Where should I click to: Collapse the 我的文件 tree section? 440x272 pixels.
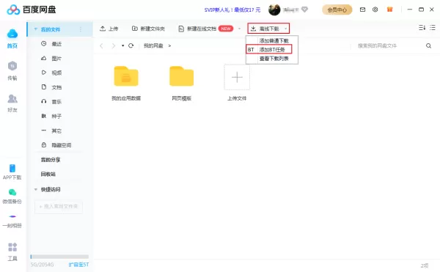pyautogui.click(x=36, y=29)
